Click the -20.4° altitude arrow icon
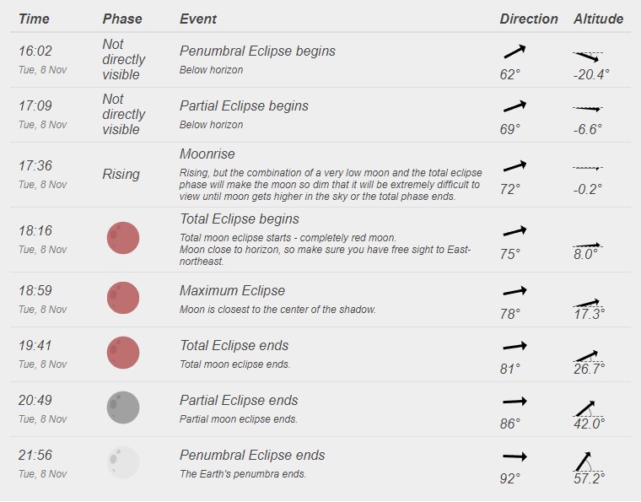 pos(588,57)
